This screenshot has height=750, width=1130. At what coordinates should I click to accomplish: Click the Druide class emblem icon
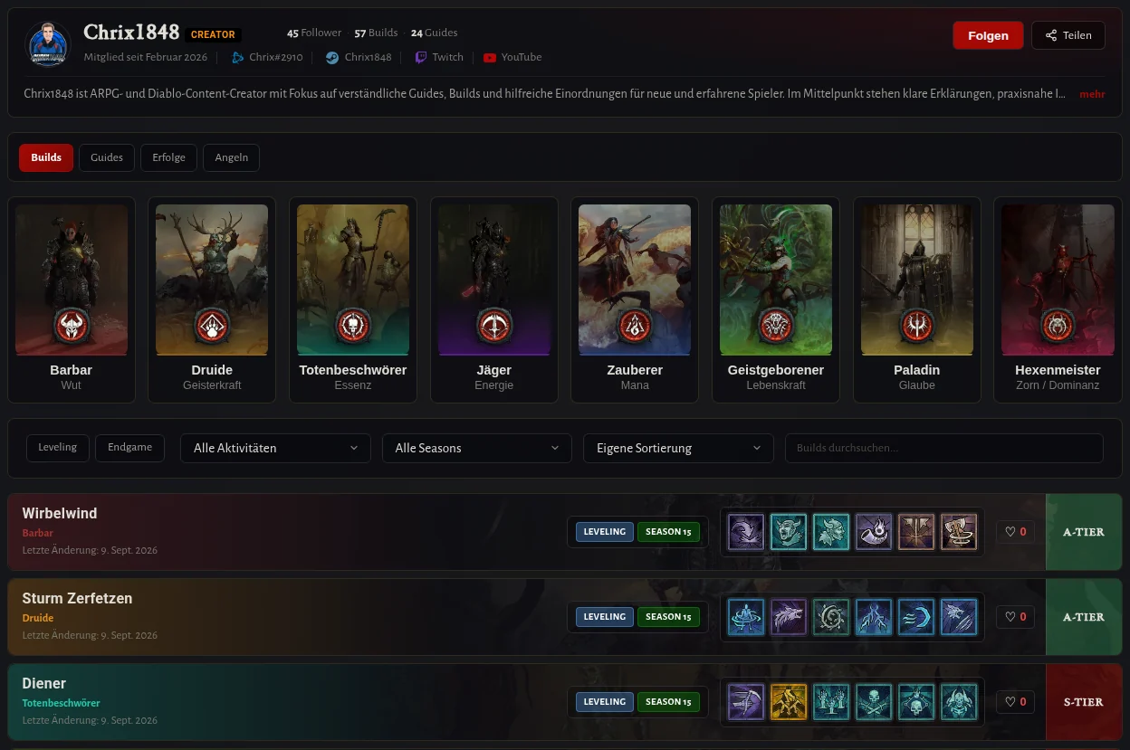tap(212, 326)
